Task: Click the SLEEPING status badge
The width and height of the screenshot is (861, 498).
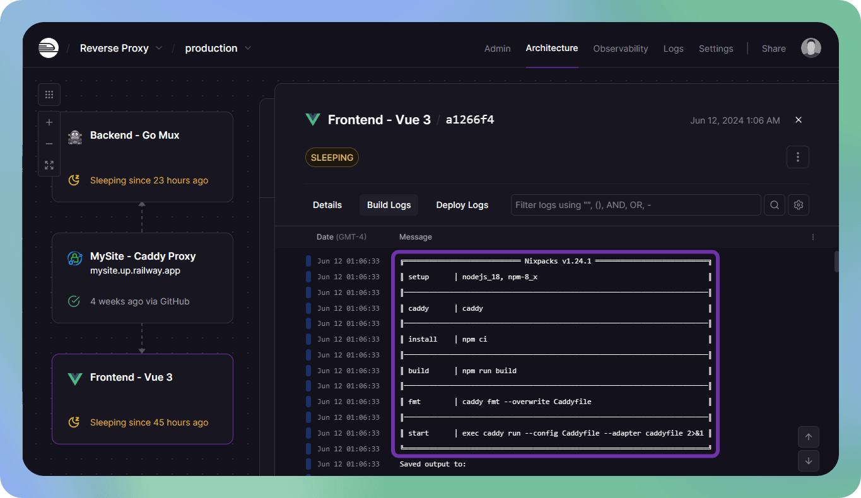Action: (332, 158)
